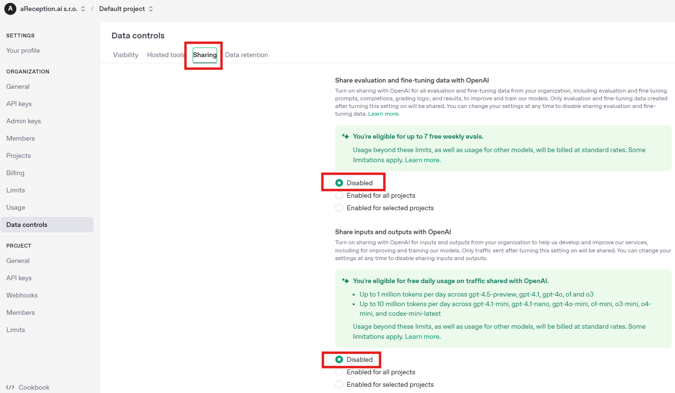Open the project Webhooks page
This screenshot has height=393, width=675.
point(22,295)
